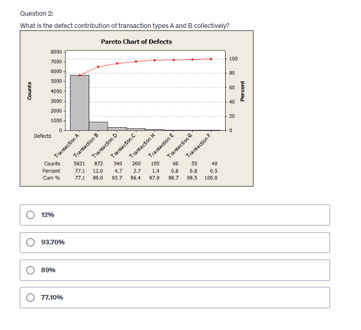Click the Cum % row label
Image resolution: width=361 pixels, height=330 pixels.
51,178
